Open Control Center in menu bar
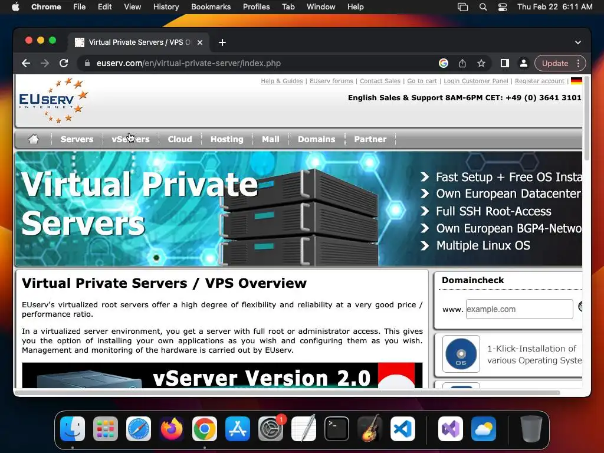 tap(503, 7)
